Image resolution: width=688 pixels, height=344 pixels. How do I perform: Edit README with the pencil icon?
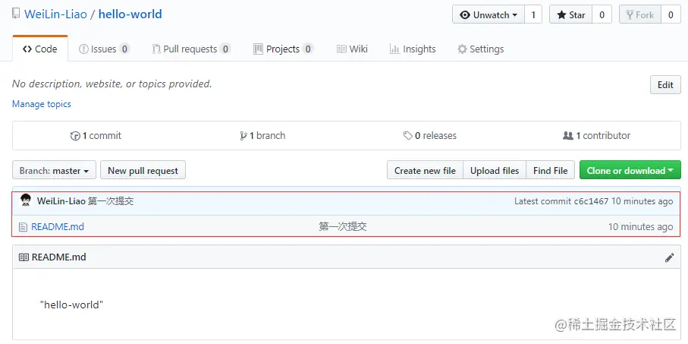pyautogui.click(x=669, y=257)
